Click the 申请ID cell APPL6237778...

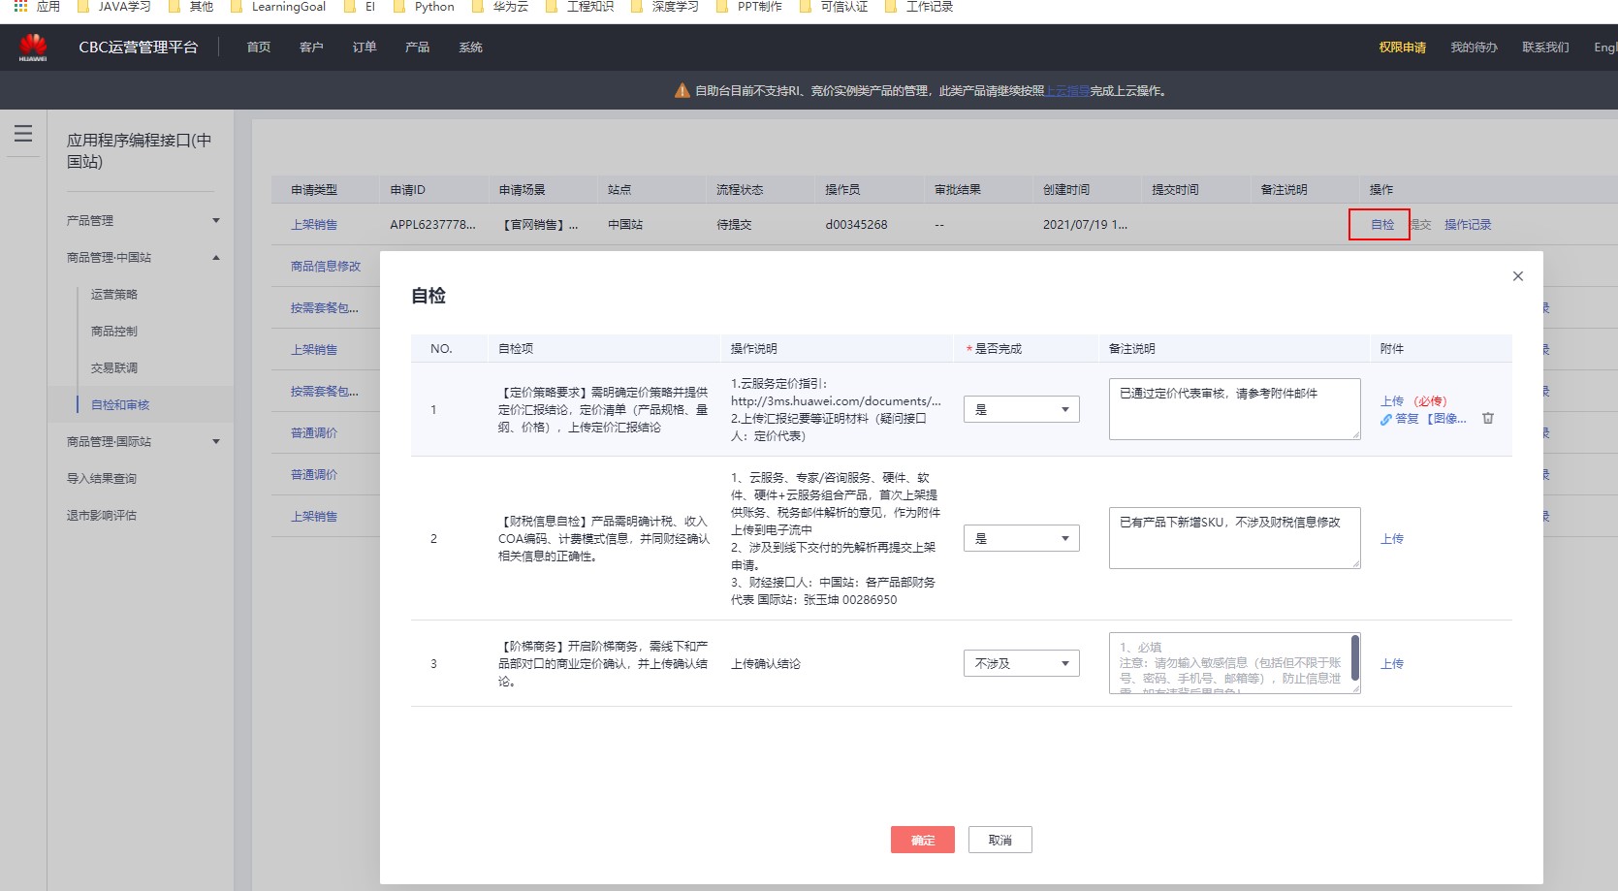[432, 225]
